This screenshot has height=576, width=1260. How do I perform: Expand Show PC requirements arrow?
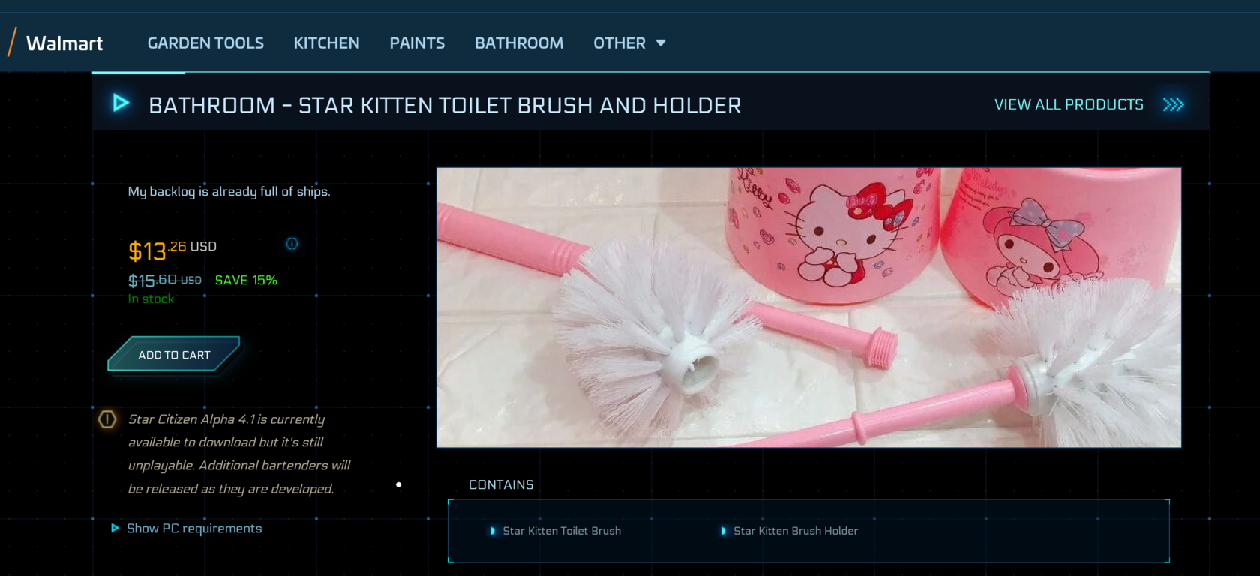pos(115,528)
